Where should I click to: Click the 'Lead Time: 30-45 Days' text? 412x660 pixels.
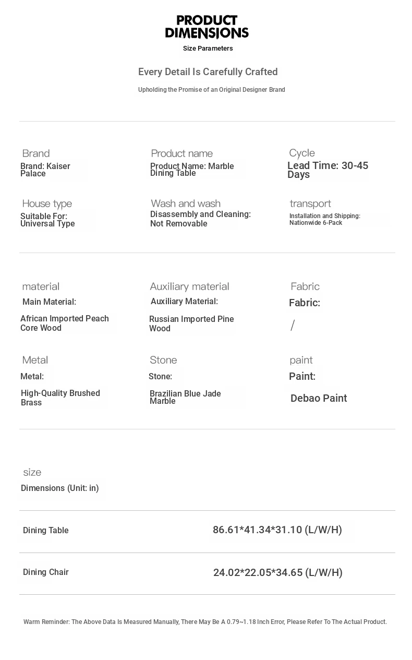[328, 170]
